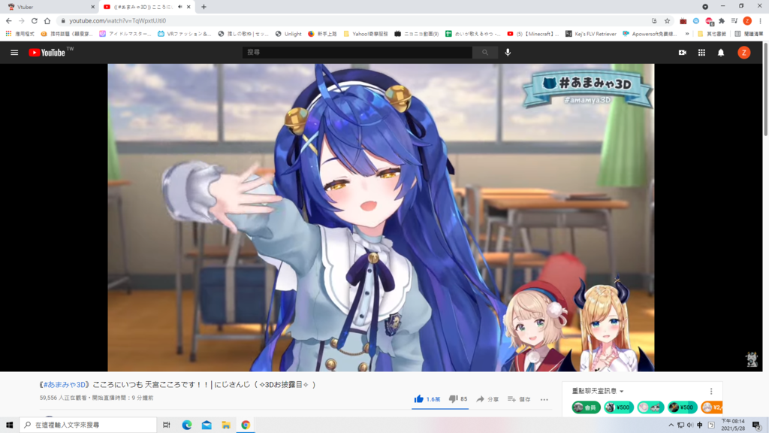This screenshot has width=769, height=433.
Task: Open the Yahoo!奇摩服飾 bookmark folder
Action: point(366,34)
